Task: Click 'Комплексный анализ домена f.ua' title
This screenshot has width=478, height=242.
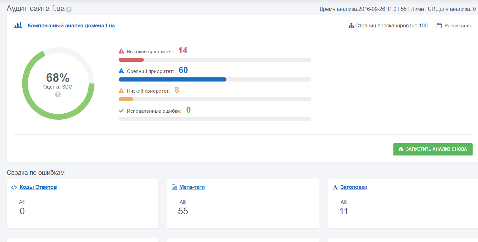Action: 71,25
